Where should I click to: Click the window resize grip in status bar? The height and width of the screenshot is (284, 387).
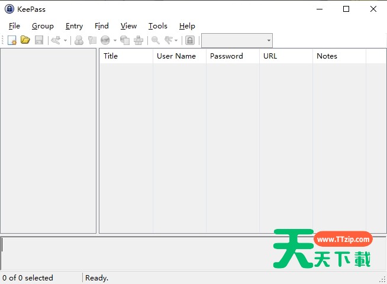[382, 279]
